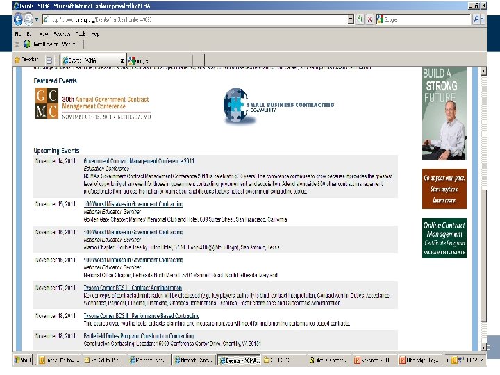Stop loading with the red X icon
500x375 pixels.
(x=369, y=19)
